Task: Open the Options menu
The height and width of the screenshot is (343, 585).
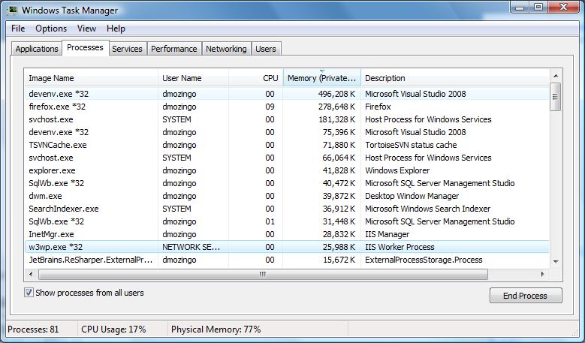Action: pyautogui.click(x=51, y=29)
